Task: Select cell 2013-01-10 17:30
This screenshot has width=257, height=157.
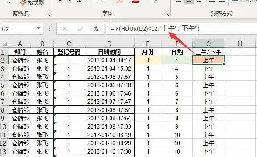Action: point(109,151)
